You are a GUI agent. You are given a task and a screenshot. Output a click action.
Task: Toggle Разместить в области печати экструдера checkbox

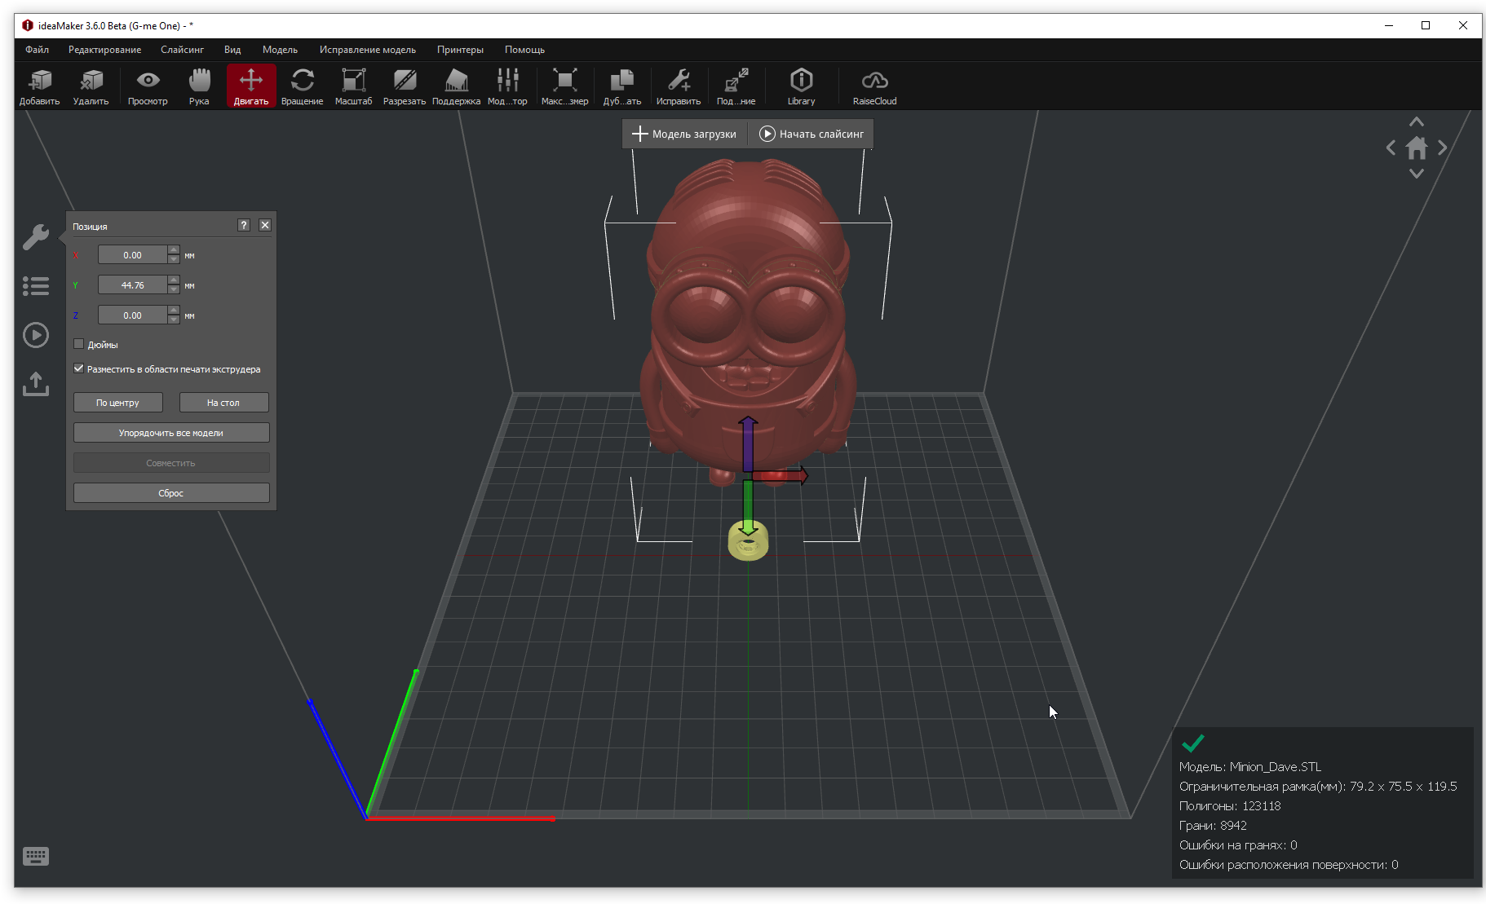coord(79,368)
